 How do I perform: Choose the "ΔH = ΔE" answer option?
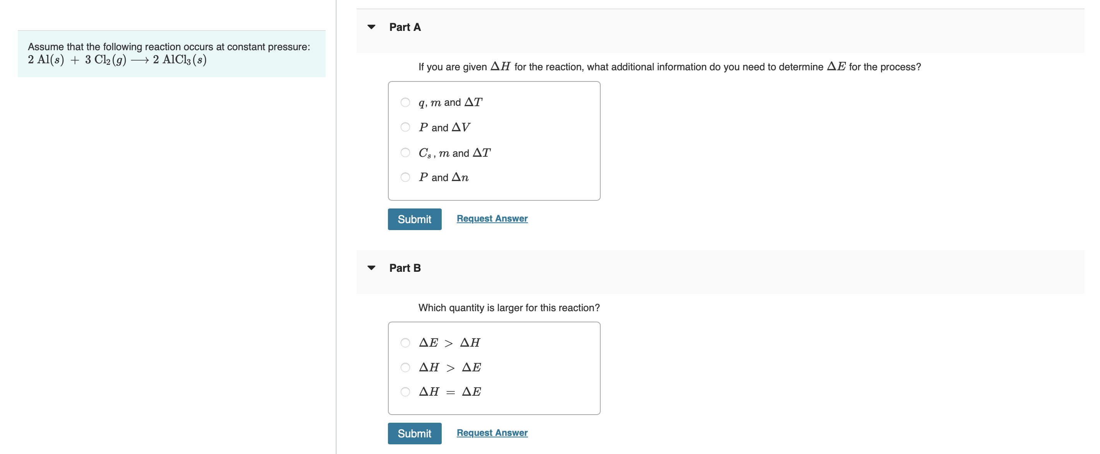point(405,392)
